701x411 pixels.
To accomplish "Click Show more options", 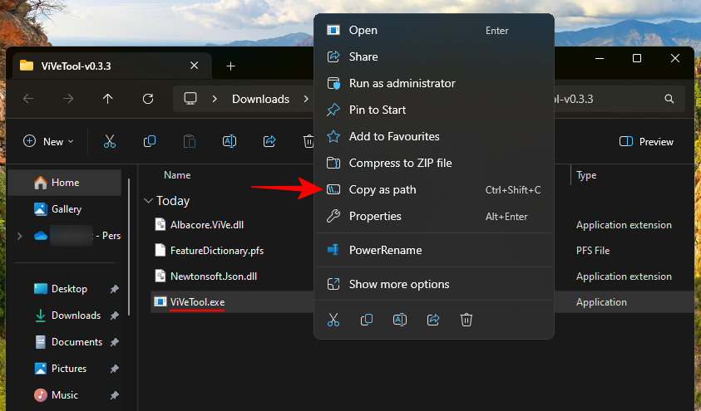I will coord(399,284).
